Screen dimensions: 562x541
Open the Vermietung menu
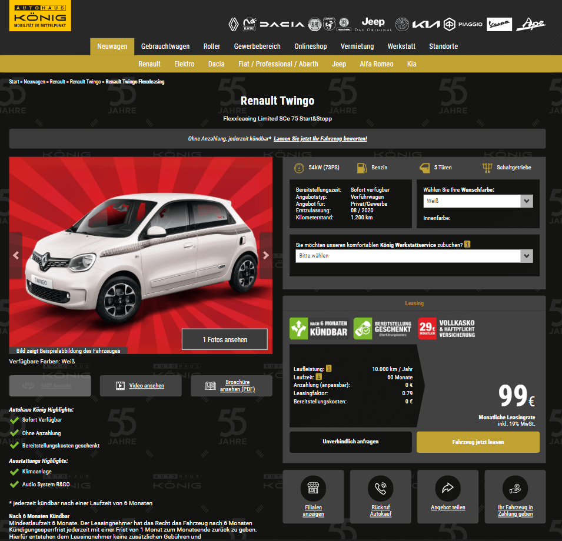point(357,46)
